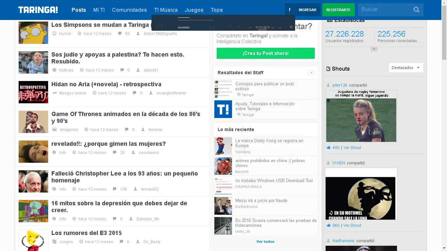Screen dimensions: 447x251
Task: Click the search magnifier icon
Action: (416, 10)
